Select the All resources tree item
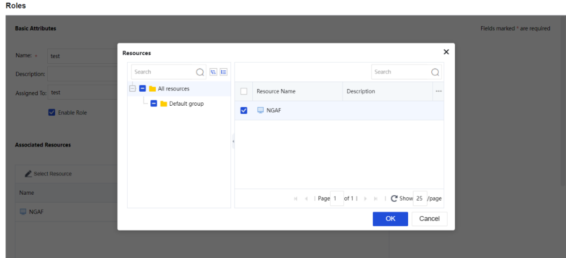 pyautogui.click(x=173, y=89)
